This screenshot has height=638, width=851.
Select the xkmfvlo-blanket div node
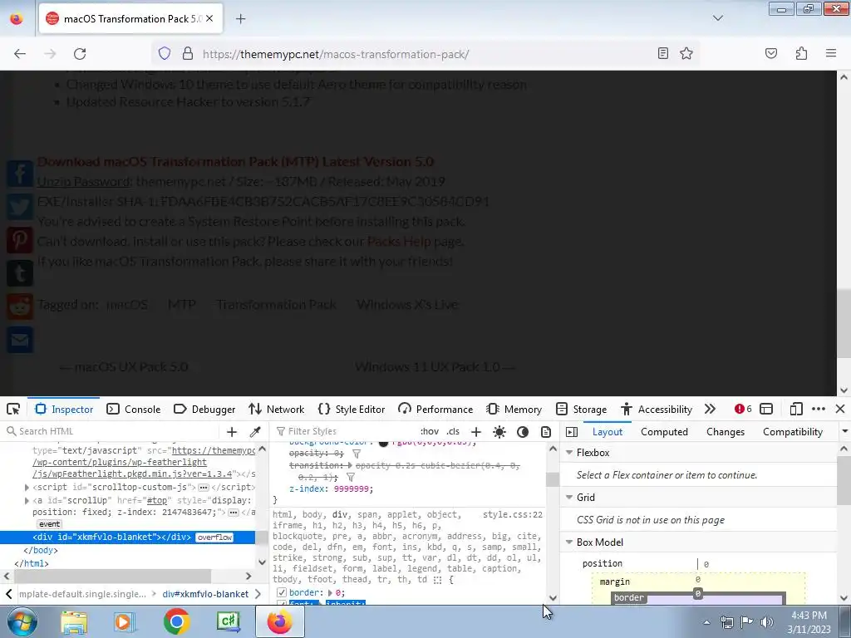coord(112,537)
